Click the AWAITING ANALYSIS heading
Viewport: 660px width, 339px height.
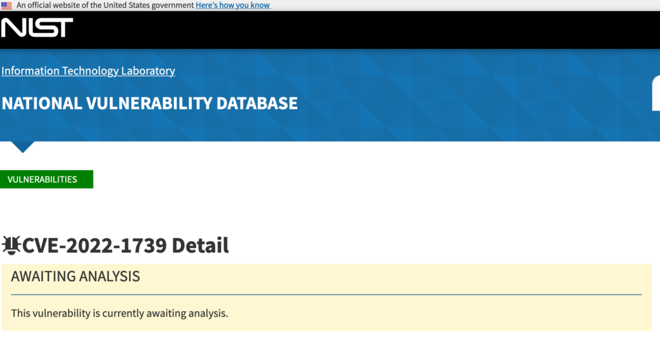click(x=75, y=276)
